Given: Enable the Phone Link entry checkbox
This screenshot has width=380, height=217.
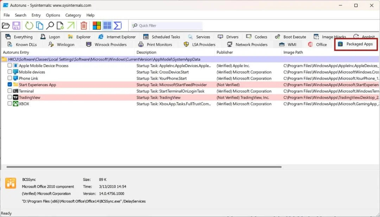Looking at the screenshot, I should [10, 78].
